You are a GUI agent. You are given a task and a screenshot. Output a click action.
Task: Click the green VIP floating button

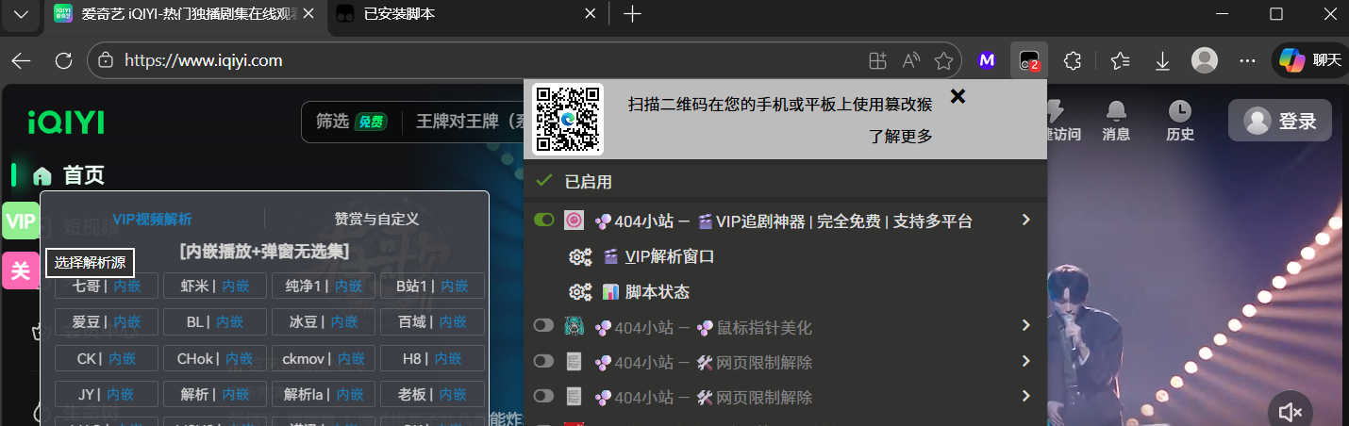[x=20, y=221]
